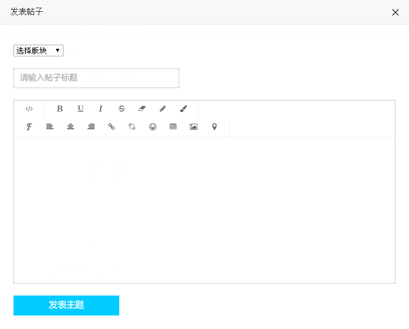
Task: Apply underline formatting
Action: 81,109
